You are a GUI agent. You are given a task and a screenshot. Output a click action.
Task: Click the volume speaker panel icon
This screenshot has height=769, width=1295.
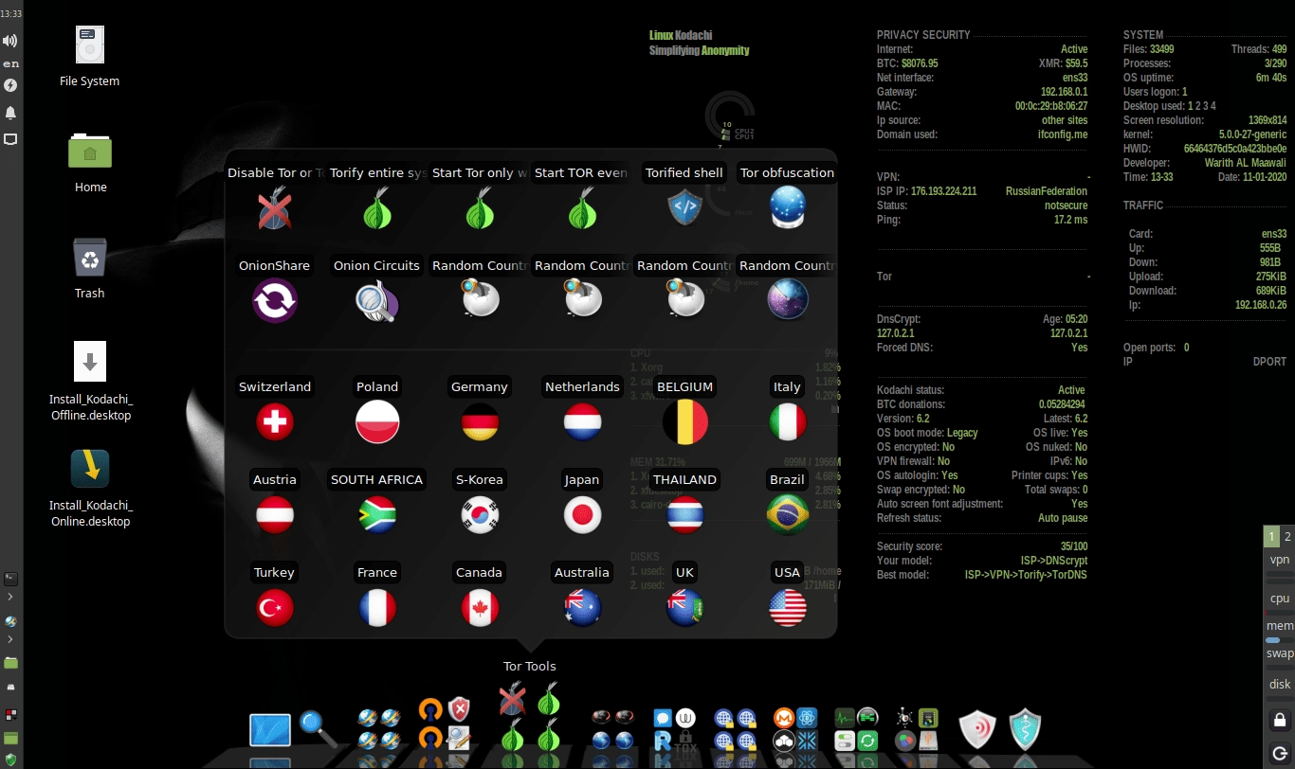pyautogui.click(x=10, y=41)
